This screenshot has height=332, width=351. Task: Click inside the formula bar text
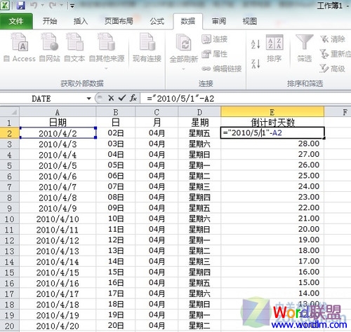tap(180, 99)
